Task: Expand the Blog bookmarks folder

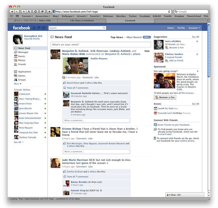Action: coord(56,16)
